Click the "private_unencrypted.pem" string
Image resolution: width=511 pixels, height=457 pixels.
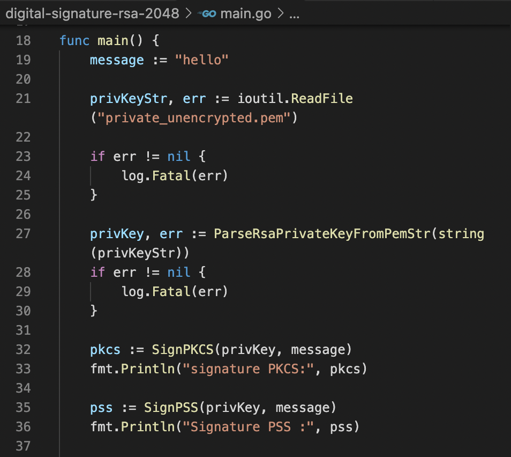click(194, 118)
